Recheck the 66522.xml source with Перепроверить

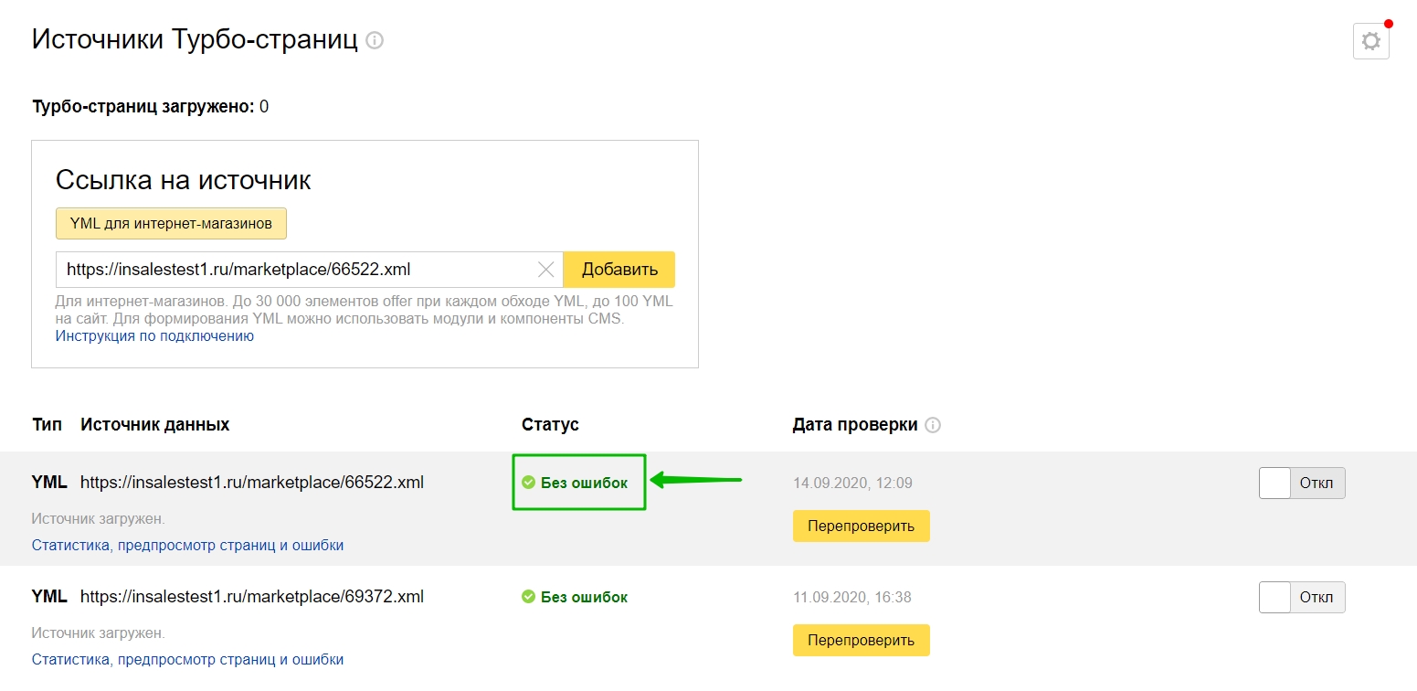[x=861, y=526]
